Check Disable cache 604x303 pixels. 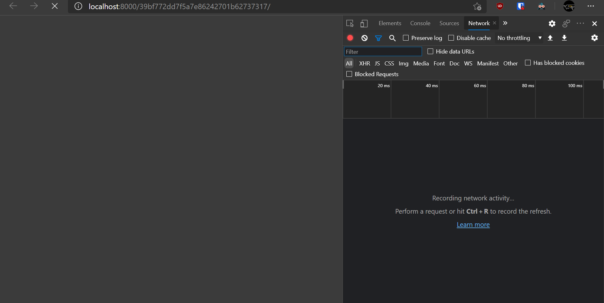(451, 37)
